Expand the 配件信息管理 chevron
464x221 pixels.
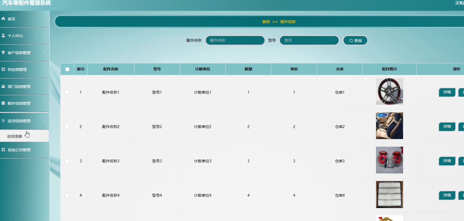44,103
